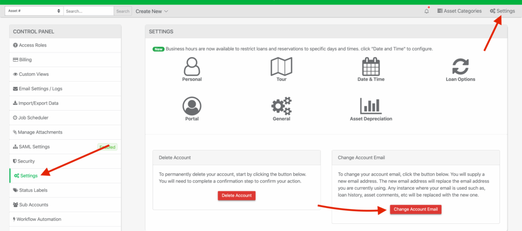Open Sub Accounts

(x=65, y=204)
